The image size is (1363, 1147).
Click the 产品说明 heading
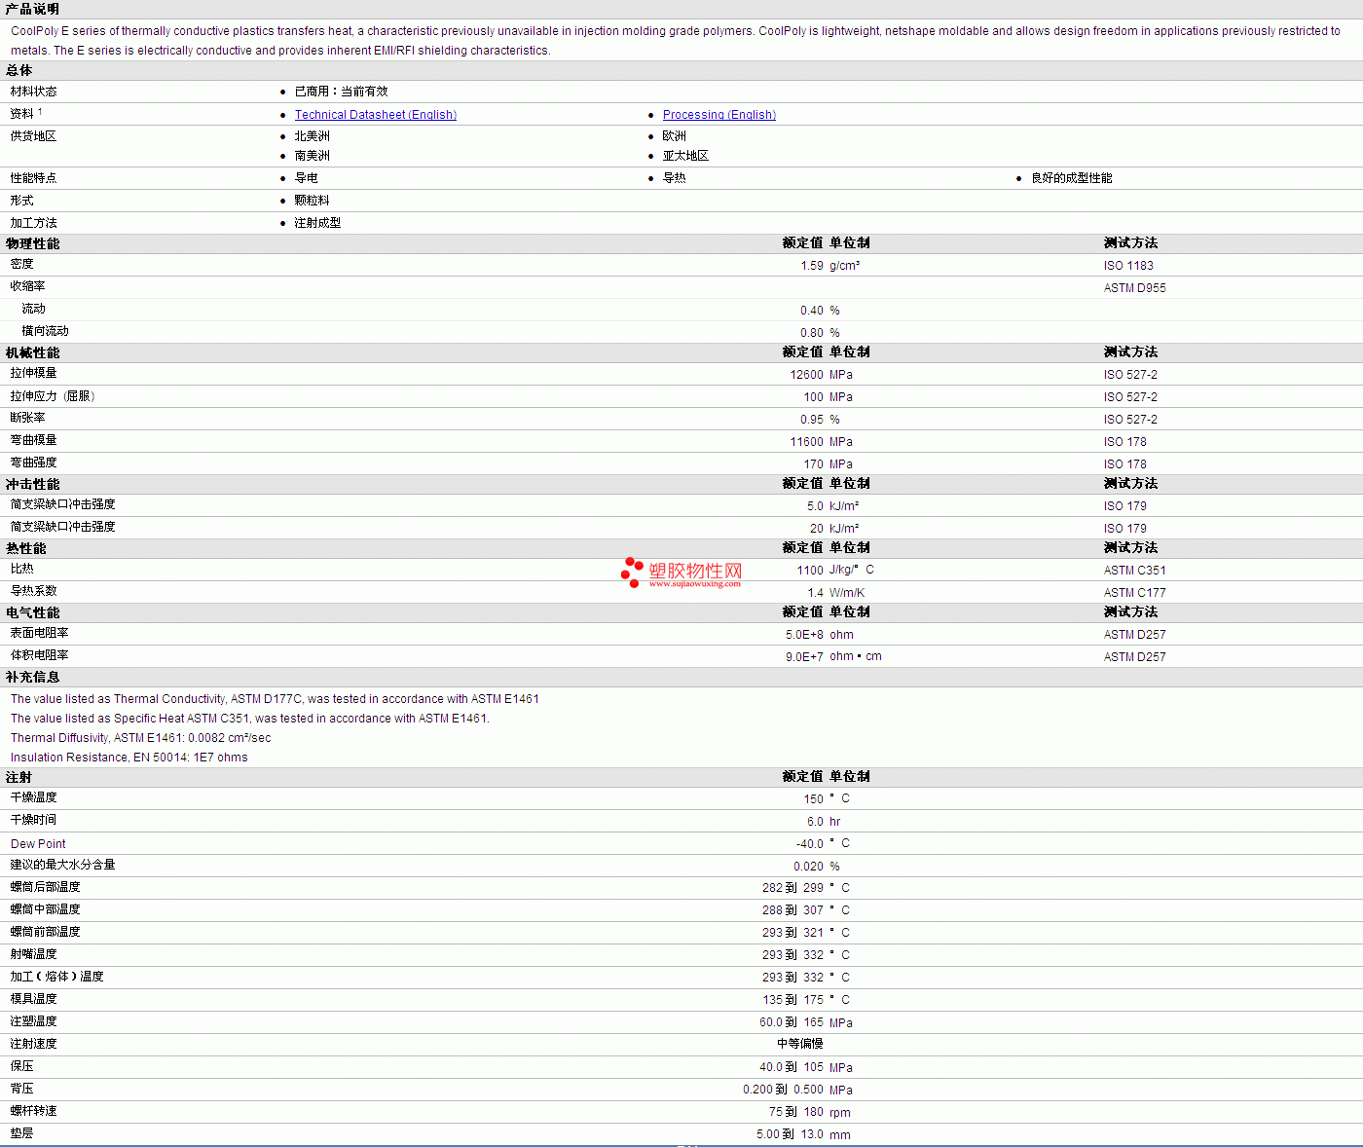point(32,9)
